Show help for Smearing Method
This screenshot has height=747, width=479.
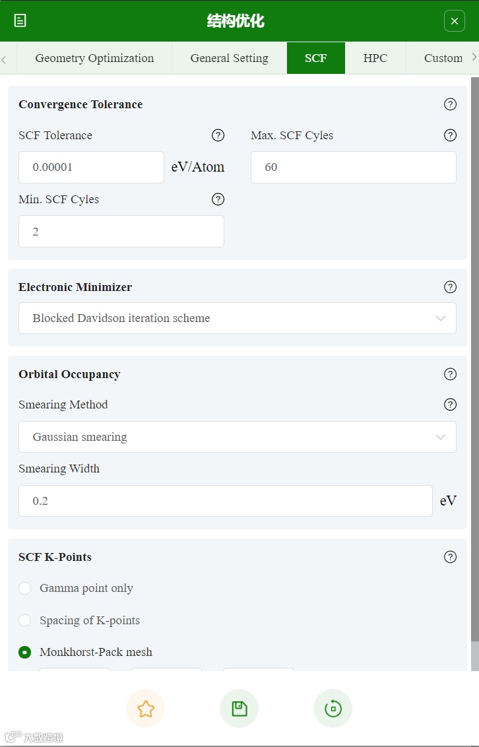pos(450,405)
